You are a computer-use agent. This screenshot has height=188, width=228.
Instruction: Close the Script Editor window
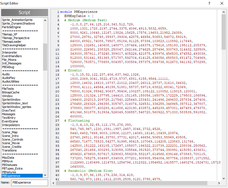click(222, 3)
